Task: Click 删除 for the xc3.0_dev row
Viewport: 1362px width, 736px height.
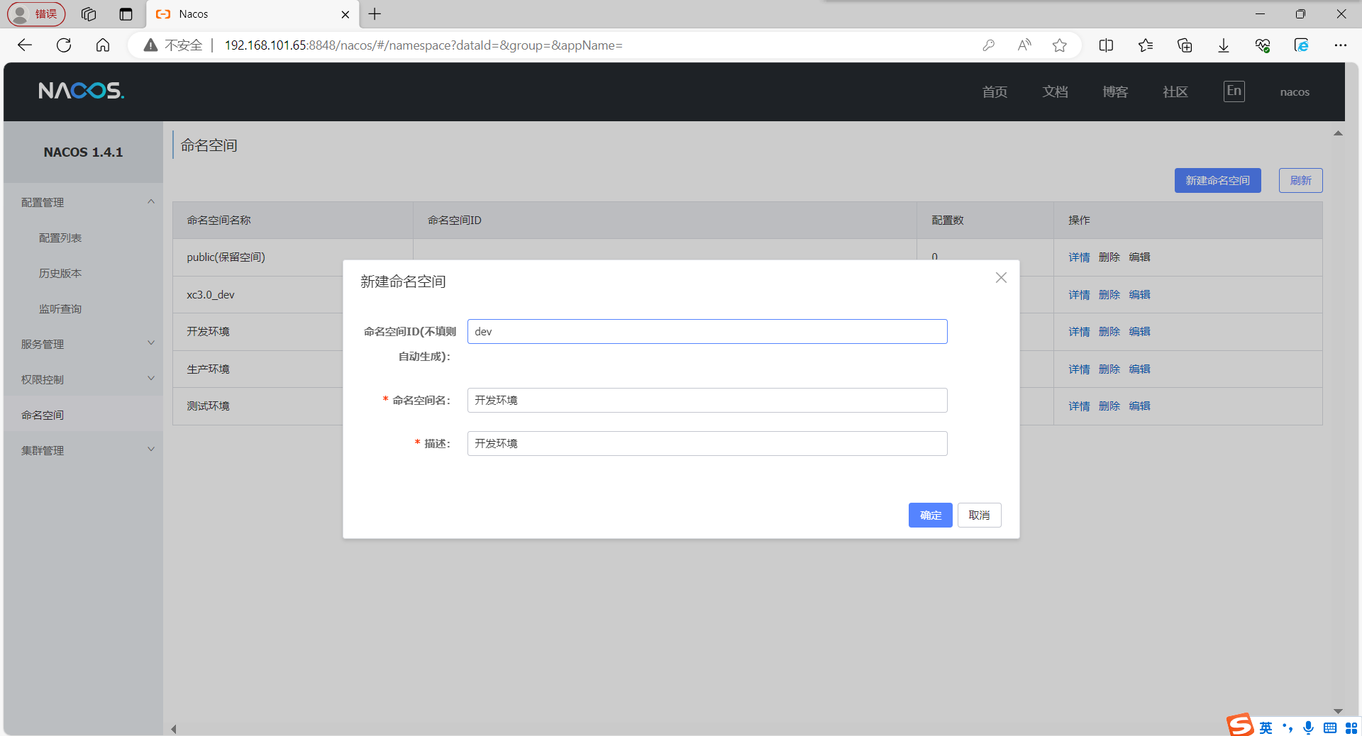Action: tap(1109, 295)
